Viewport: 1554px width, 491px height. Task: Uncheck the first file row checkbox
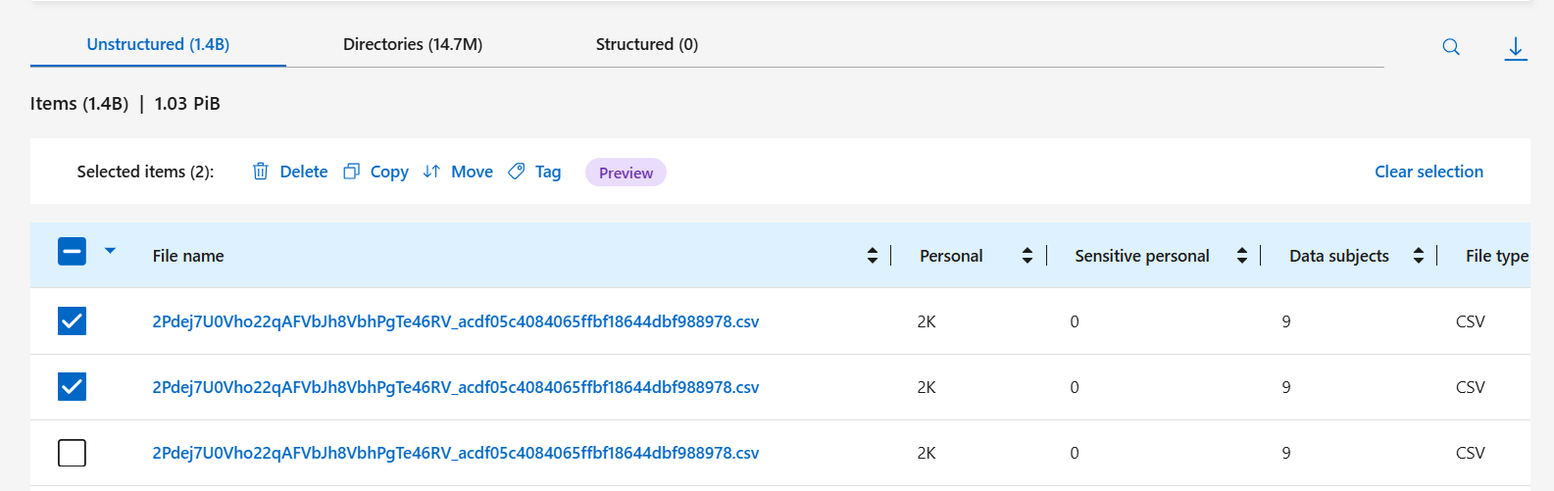pos(72,321)
